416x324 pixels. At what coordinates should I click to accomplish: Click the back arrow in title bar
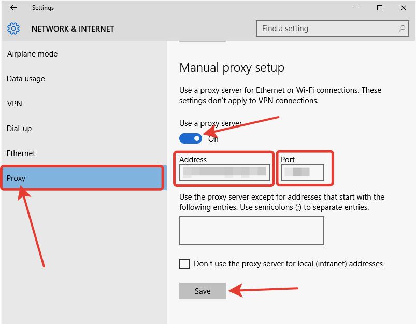click(13, 8)
